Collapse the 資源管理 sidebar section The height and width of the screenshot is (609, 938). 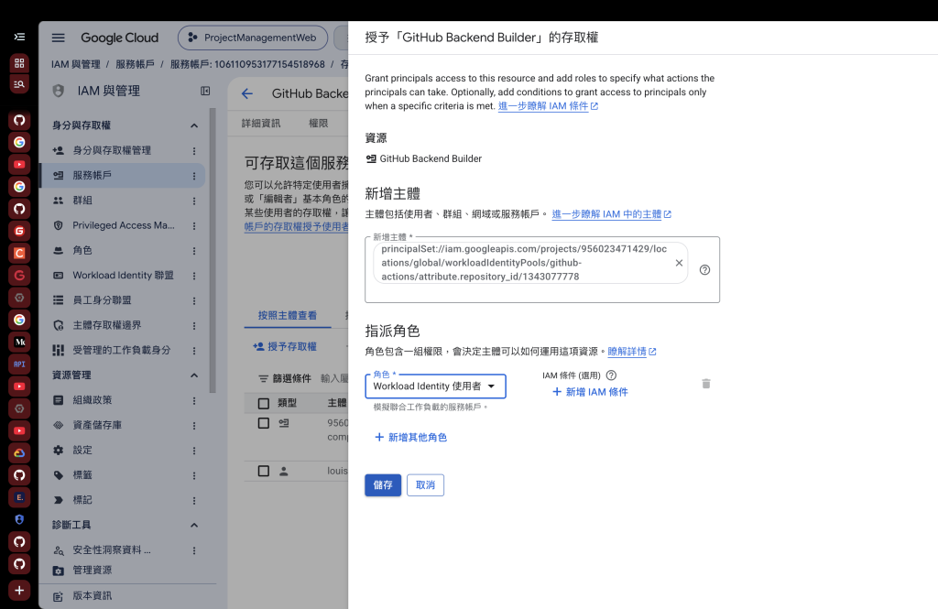[194, 375]
